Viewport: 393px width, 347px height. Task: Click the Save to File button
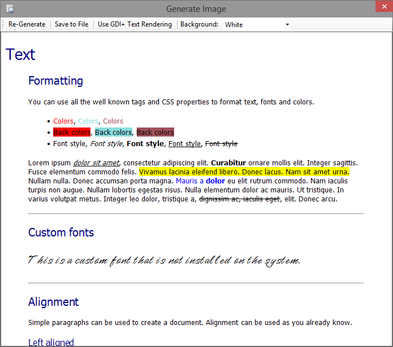point(71,24)
